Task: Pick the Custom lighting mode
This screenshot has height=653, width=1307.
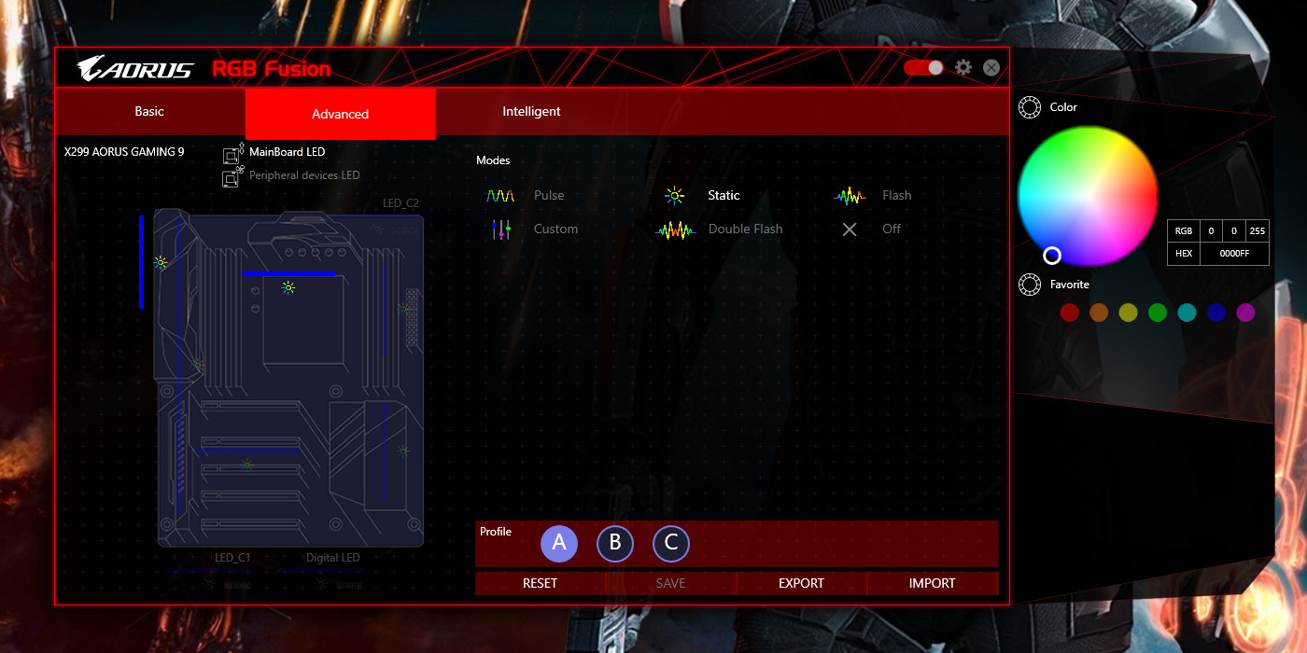Action: [x=534, y=229]
